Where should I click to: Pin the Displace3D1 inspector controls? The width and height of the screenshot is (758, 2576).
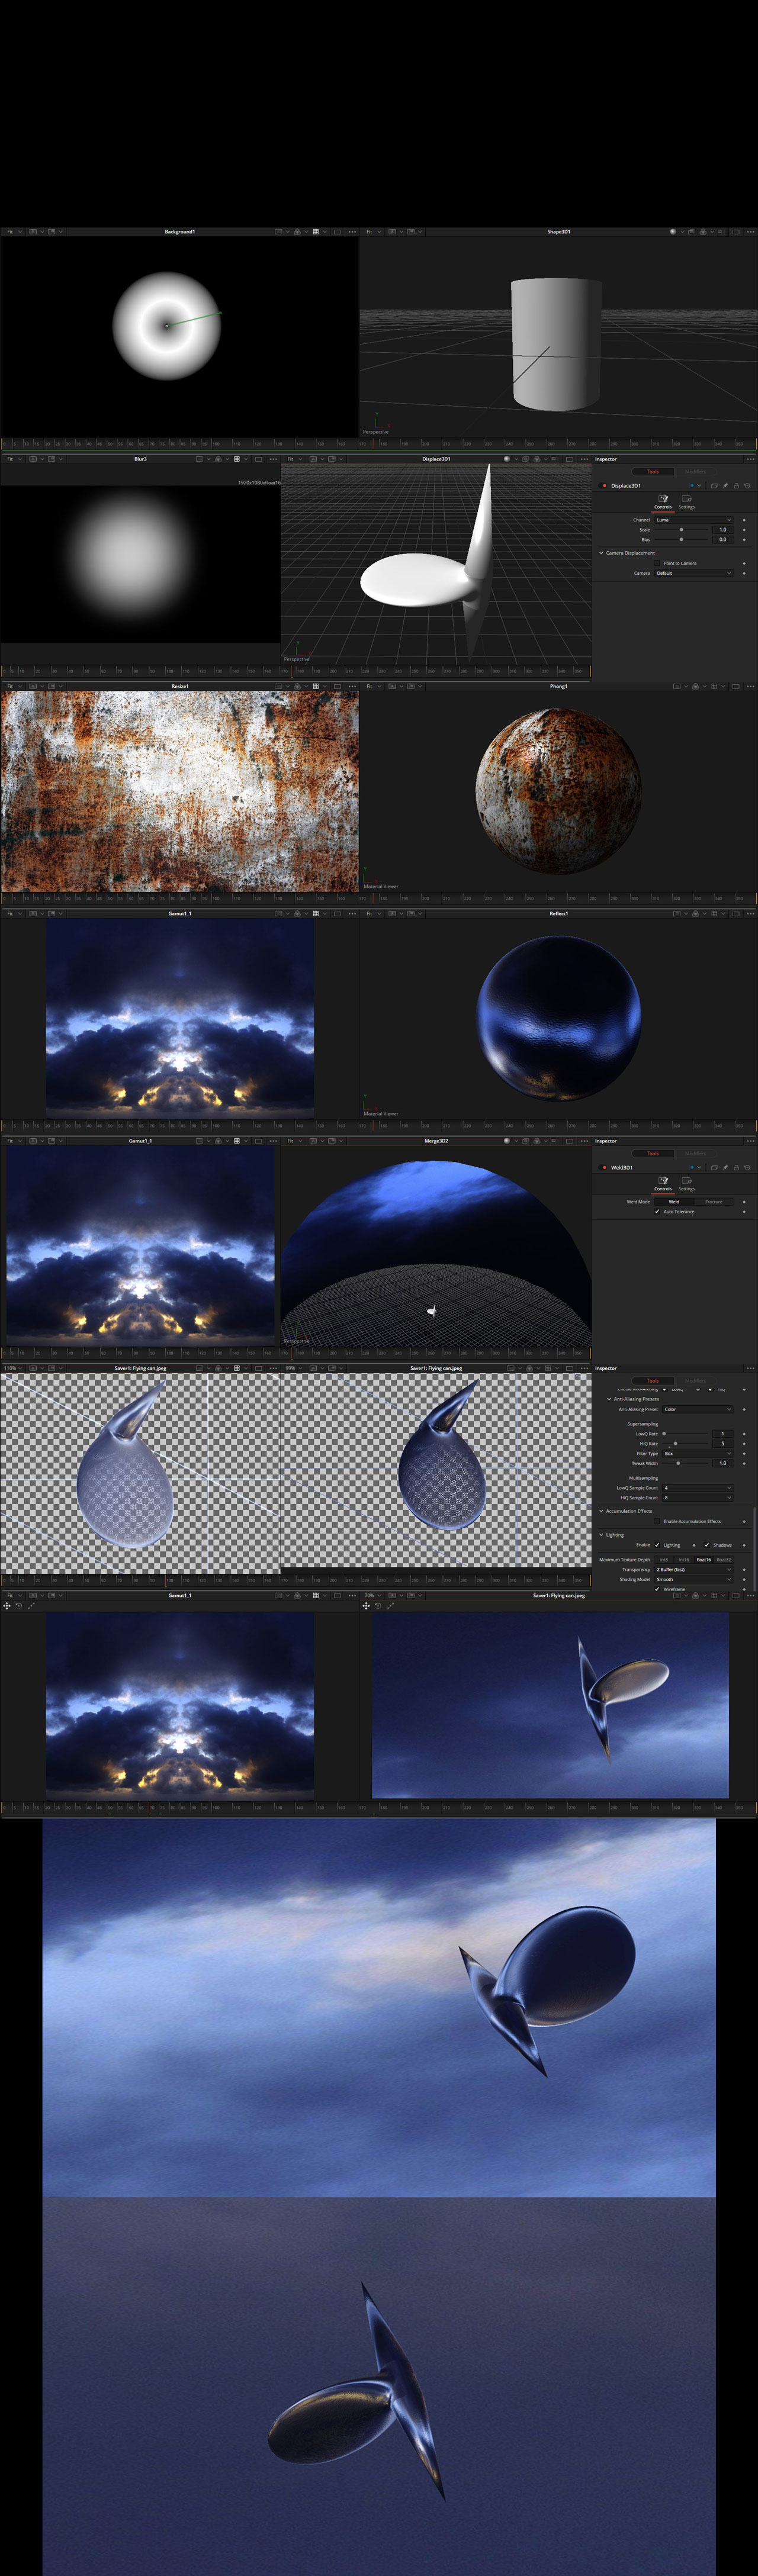point(725,486)
